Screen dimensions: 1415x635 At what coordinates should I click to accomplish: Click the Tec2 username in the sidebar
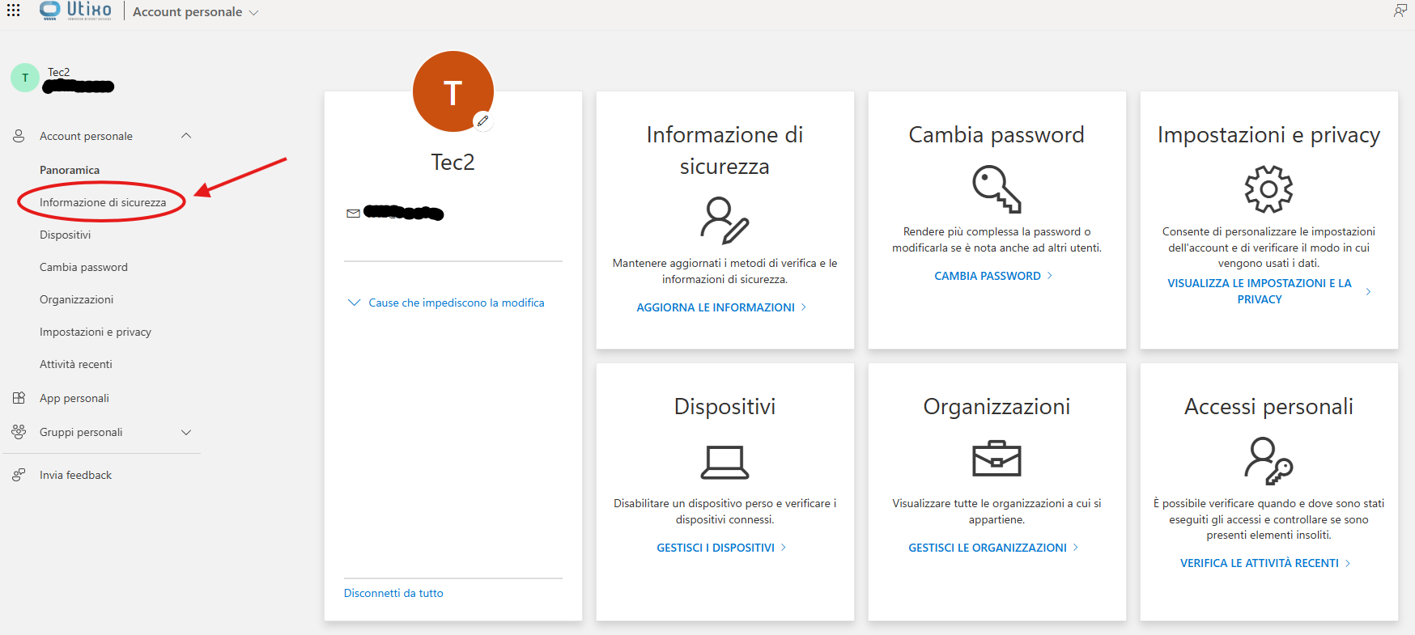coord(58,72)
